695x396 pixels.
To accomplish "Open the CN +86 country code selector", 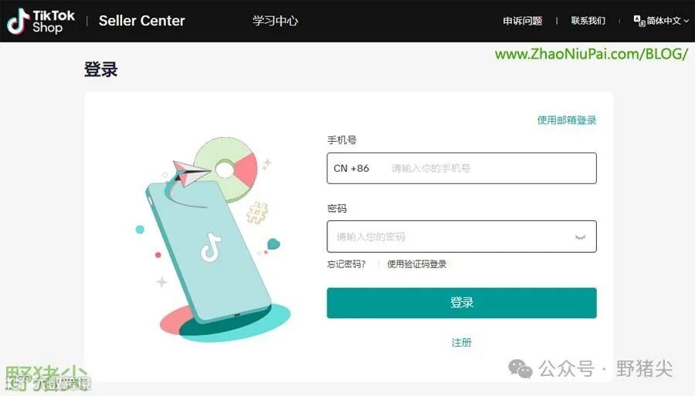I will point(351,169).
